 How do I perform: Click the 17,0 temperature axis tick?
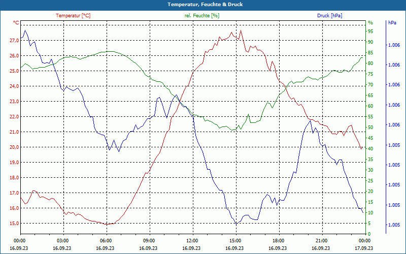15,193
